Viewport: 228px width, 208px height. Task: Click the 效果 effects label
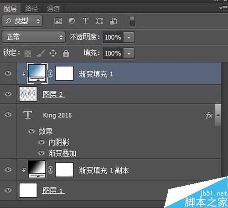[45, 132]
